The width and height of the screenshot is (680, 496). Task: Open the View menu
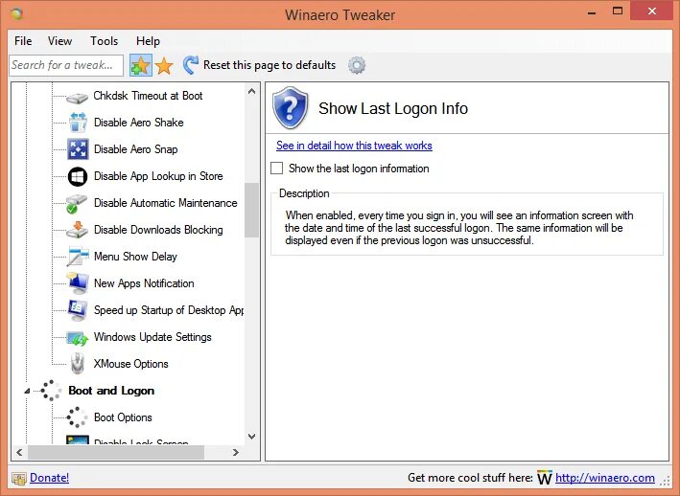click(x=59, y=41)
